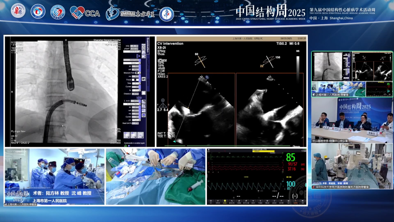Click the yellow alarm message bar on monitor
This screenshot has height=222, width=394.
[x=263, y=151]
